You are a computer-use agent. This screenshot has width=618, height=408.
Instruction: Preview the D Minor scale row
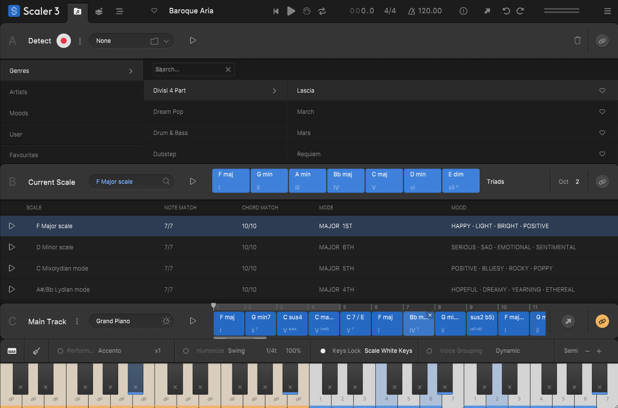[x=12, y=247]
